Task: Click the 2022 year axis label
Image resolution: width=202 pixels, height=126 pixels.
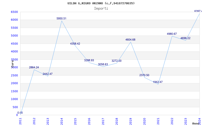Action: click(172, 121)
